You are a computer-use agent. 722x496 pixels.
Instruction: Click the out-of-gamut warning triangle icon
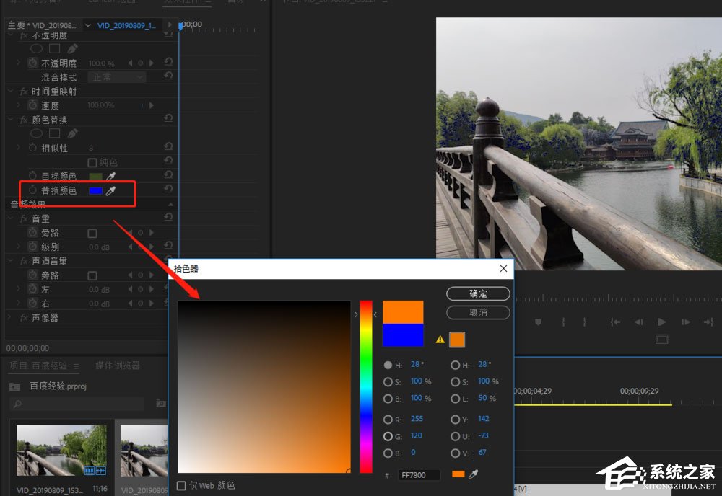tap(440, 340)
